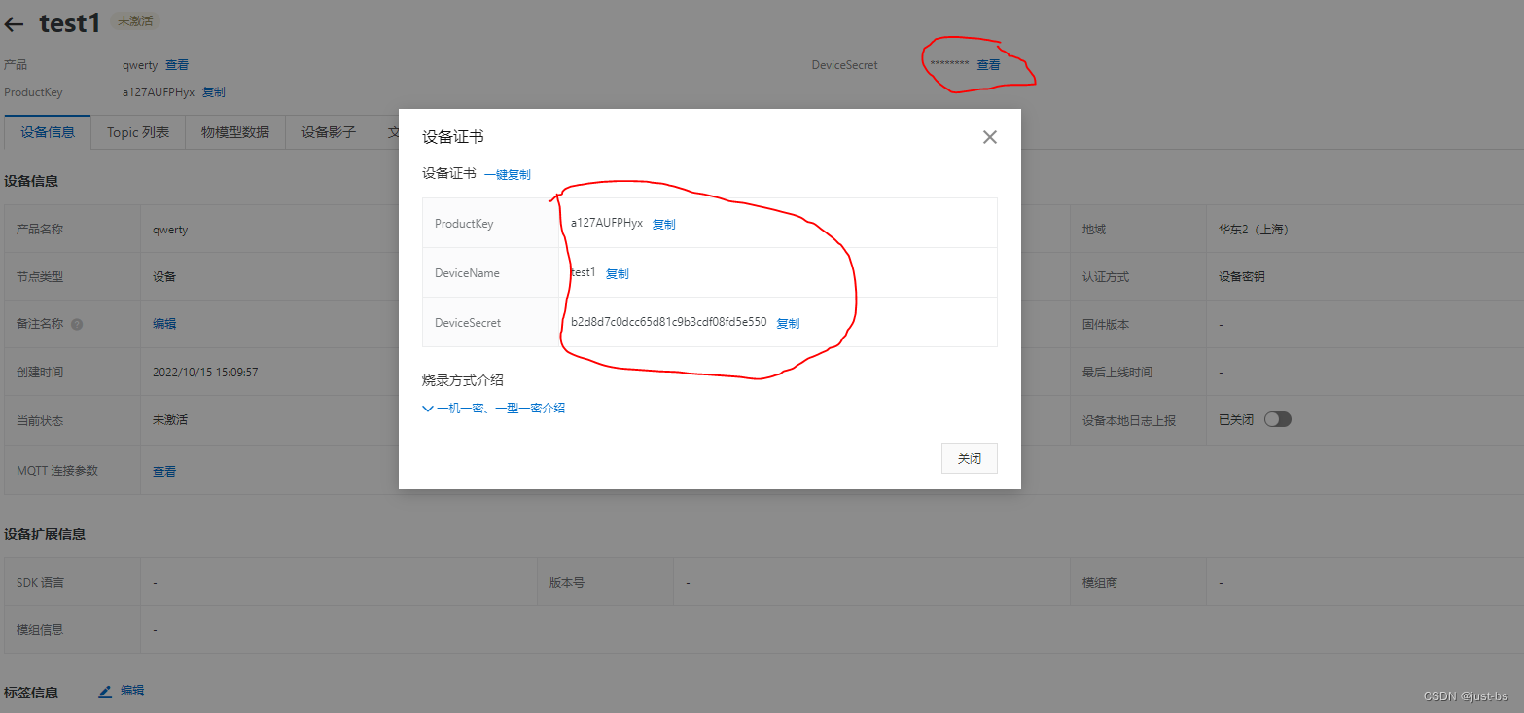
Task: Click 查看 next to the masked DeviceSecret
Action: coord(988,64)
